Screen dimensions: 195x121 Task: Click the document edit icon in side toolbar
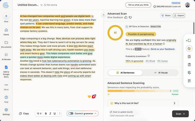tap(189, 73)
